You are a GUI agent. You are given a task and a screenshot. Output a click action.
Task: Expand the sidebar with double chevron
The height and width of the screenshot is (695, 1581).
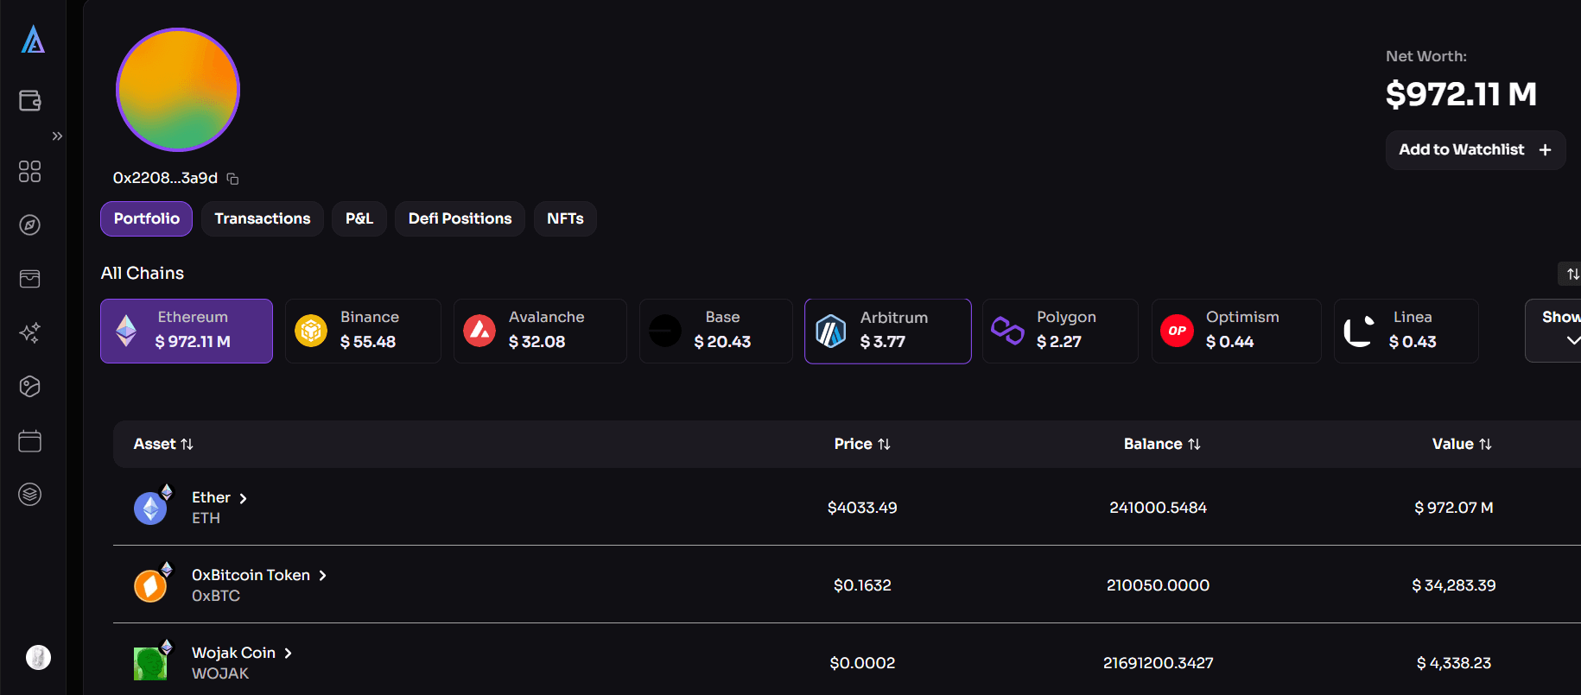point(57,136)
